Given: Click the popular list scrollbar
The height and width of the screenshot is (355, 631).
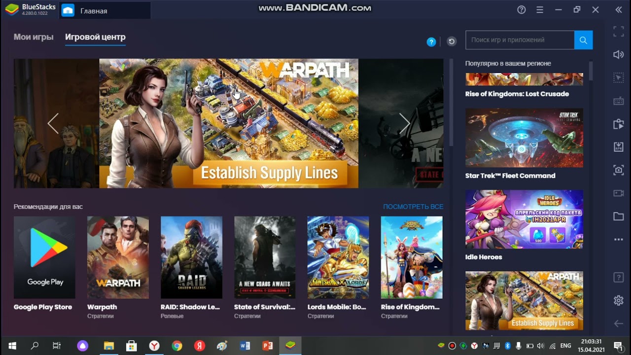Looking at the screenshot, I should 591,71.
